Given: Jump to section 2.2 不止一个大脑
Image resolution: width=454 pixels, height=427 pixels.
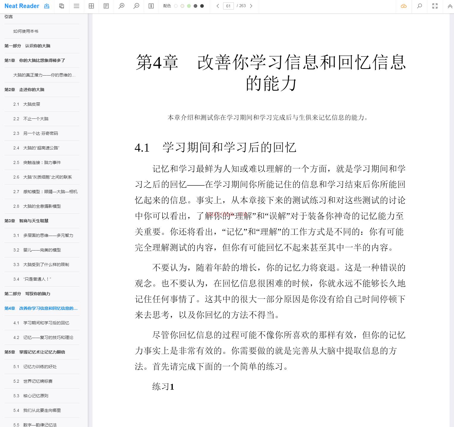Looking at the screenshot, I should pos(31,119).
